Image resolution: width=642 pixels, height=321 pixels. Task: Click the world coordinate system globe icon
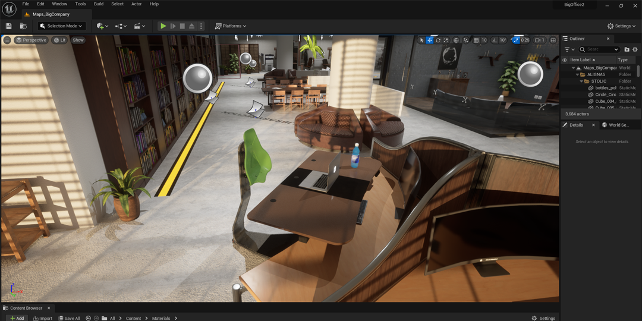pyautogui.click(x=456, y=40)
